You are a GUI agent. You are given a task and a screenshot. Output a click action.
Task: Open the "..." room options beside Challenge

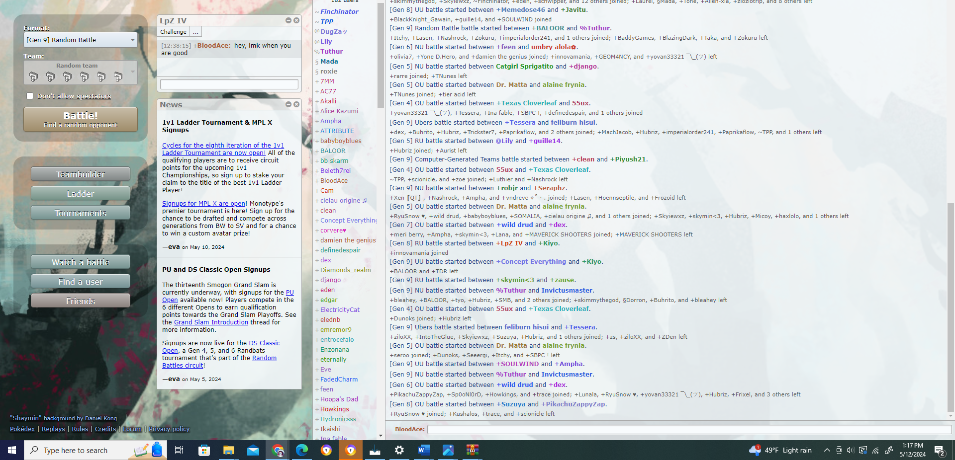tap(195, 31)
